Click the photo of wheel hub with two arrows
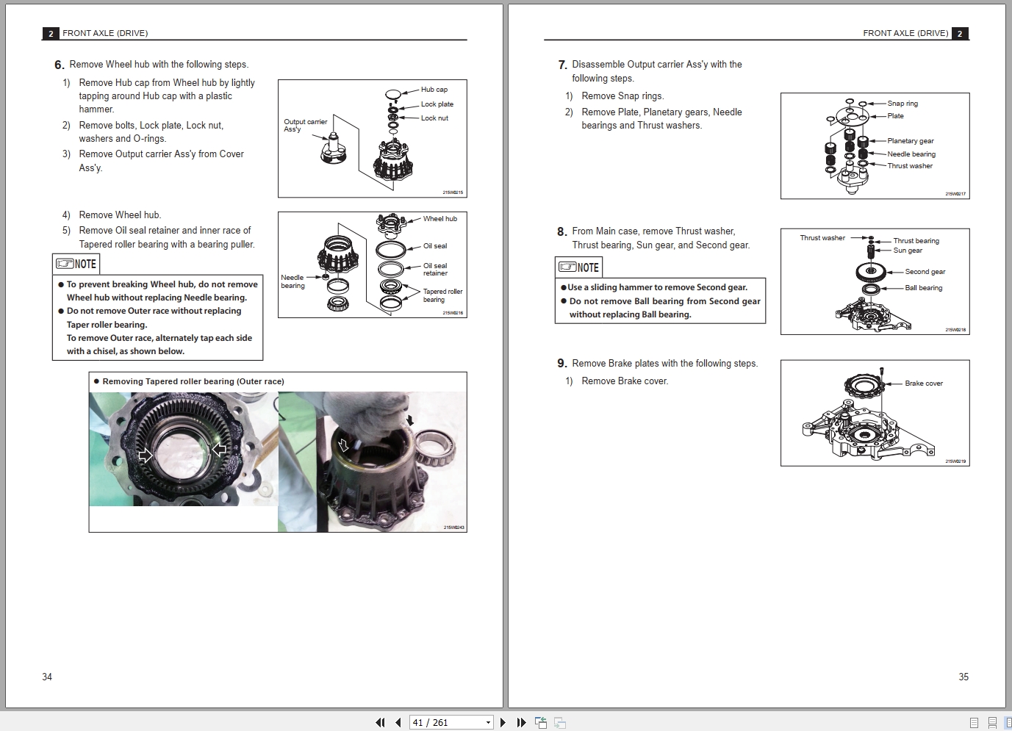 (x=184, y=449)
